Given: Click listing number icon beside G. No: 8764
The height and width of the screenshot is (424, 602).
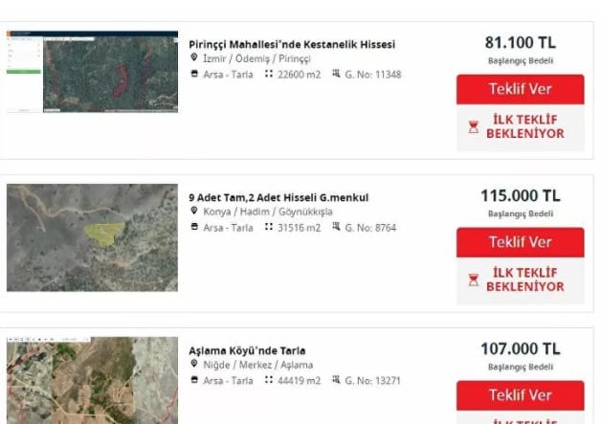Looking at the screenshot, I should [336, 227].
